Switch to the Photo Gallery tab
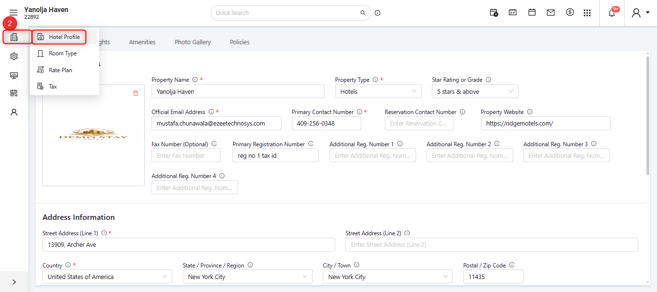 click(x=192, y=42)
